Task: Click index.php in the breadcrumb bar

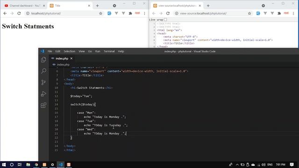Action: pos(64,64)
